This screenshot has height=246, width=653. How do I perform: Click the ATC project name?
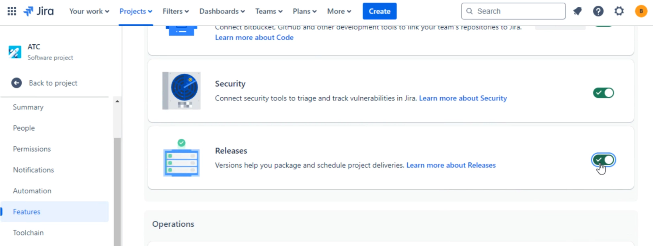click(x=34, y=47)
